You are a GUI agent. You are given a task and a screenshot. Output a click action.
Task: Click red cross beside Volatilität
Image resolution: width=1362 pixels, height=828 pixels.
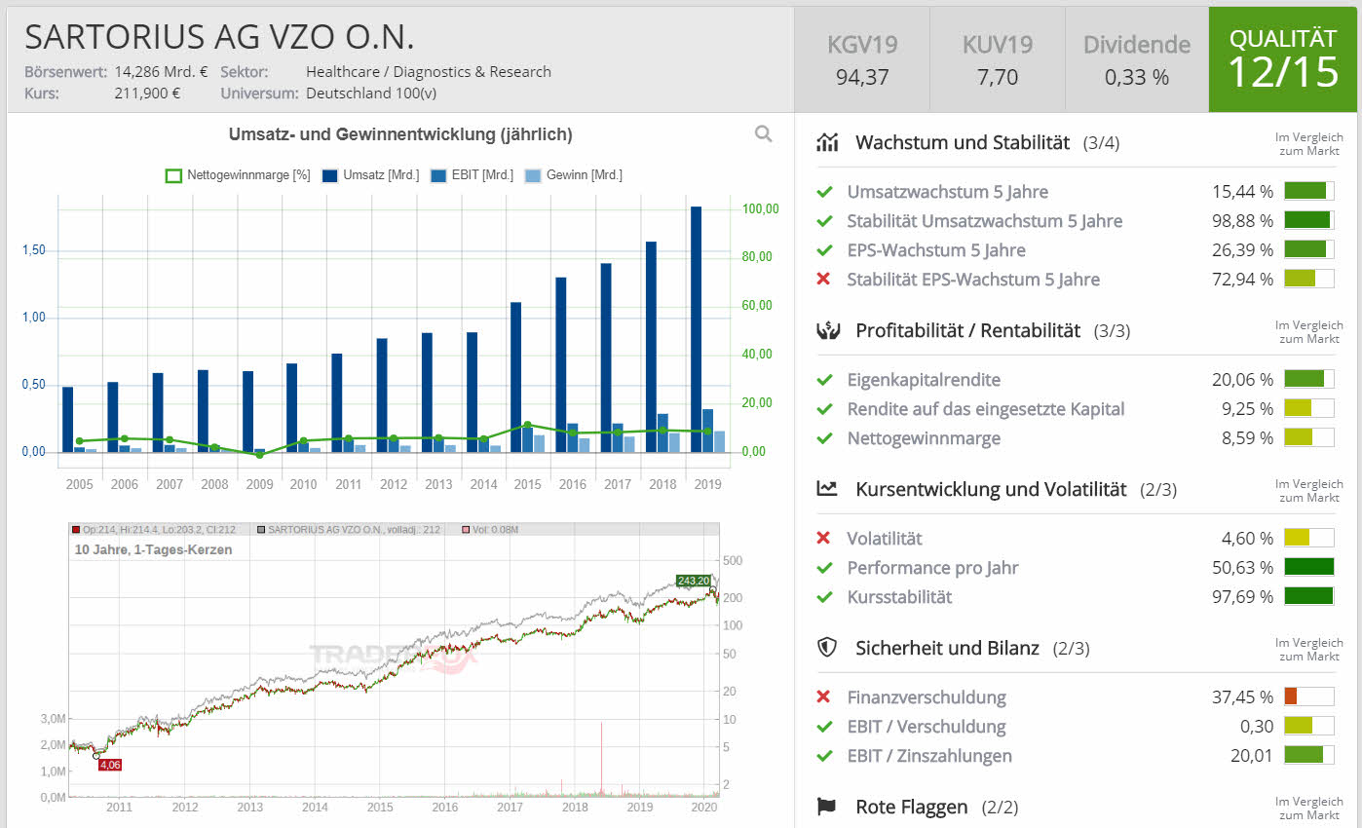click(x=824, y=539)
